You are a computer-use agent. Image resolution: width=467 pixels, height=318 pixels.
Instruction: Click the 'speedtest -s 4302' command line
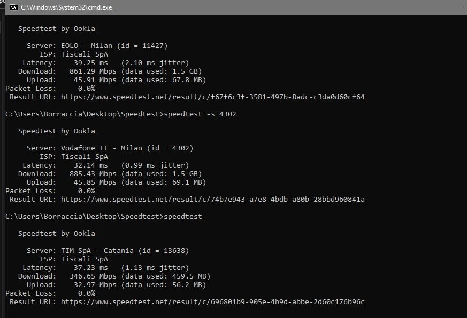[x=120, y=114]
